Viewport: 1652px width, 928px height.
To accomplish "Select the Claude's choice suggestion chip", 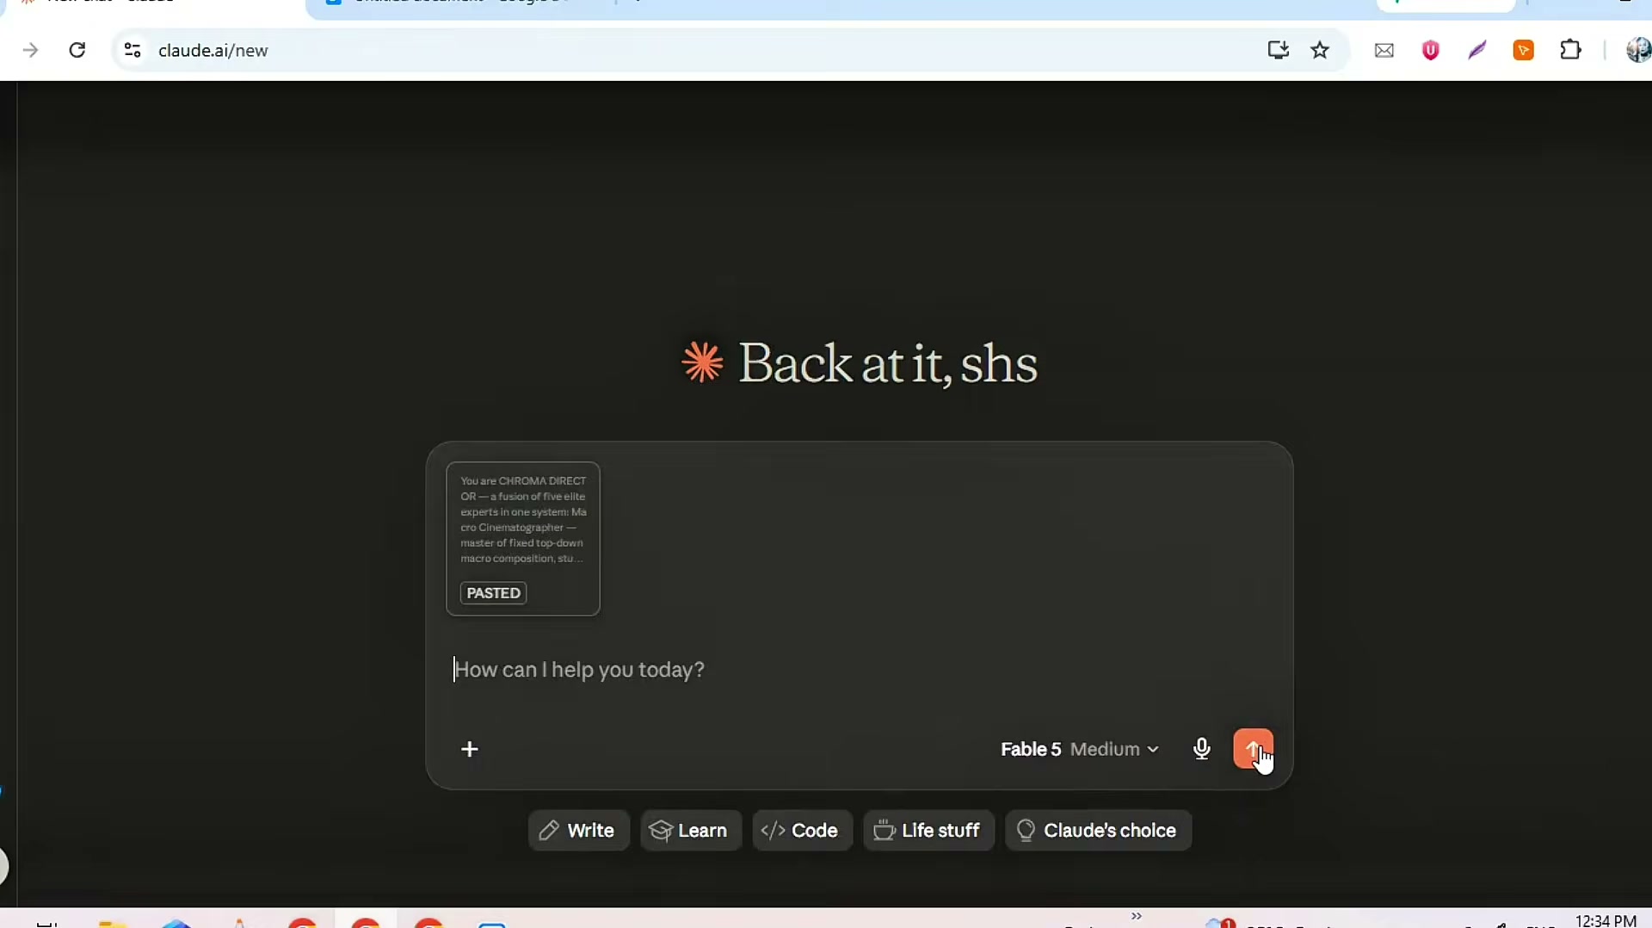I will 1098,831.
